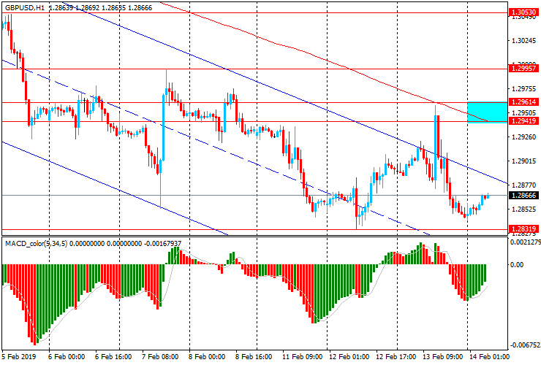Click the GBPUSD,H1 chart title text
This screenshot has width=541, height=365.
(x=25, y=7)
